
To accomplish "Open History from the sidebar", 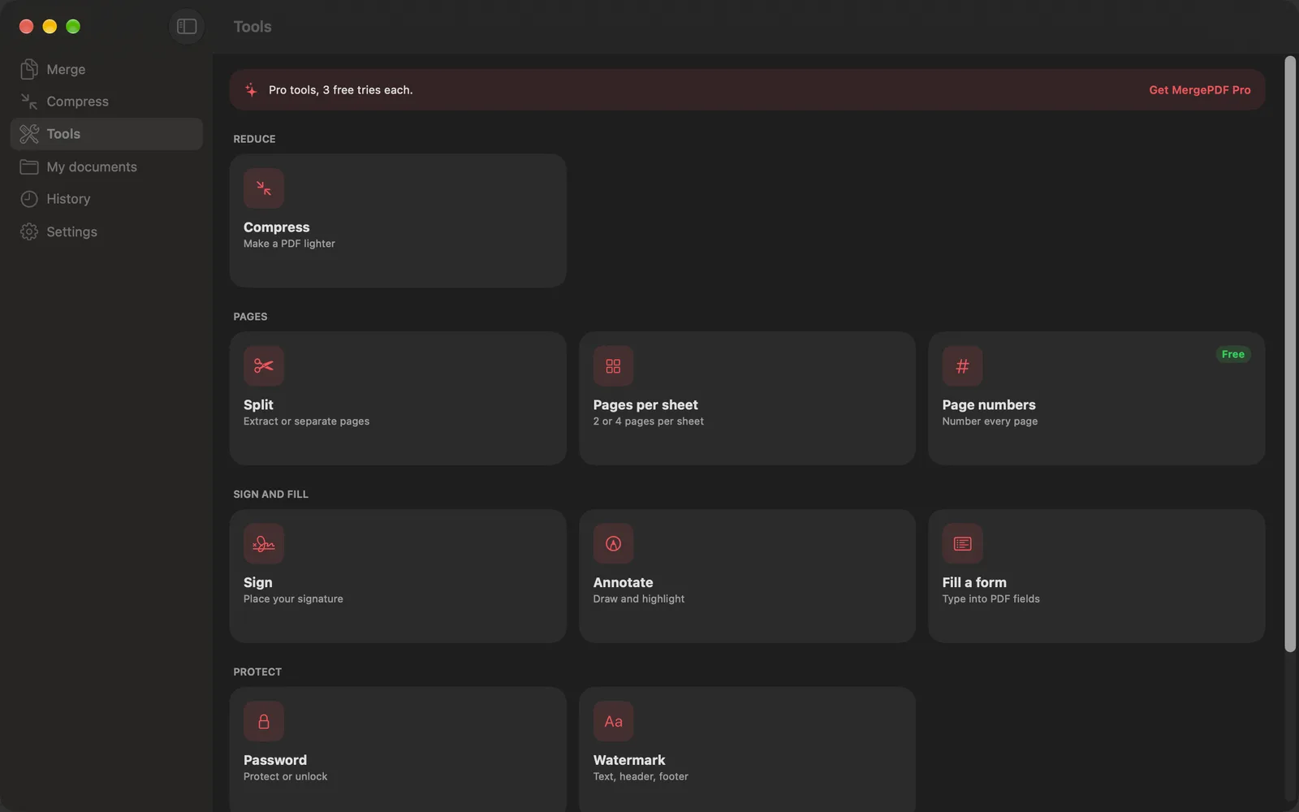I will (x=106, y=199).
